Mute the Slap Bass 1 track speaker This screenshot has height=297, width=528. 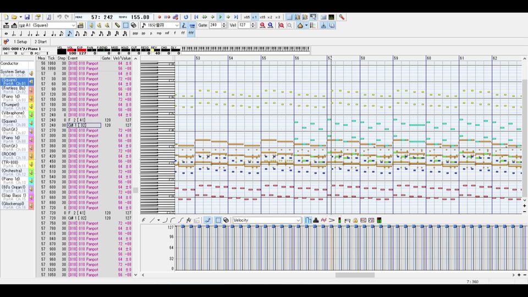coord(31,197)
